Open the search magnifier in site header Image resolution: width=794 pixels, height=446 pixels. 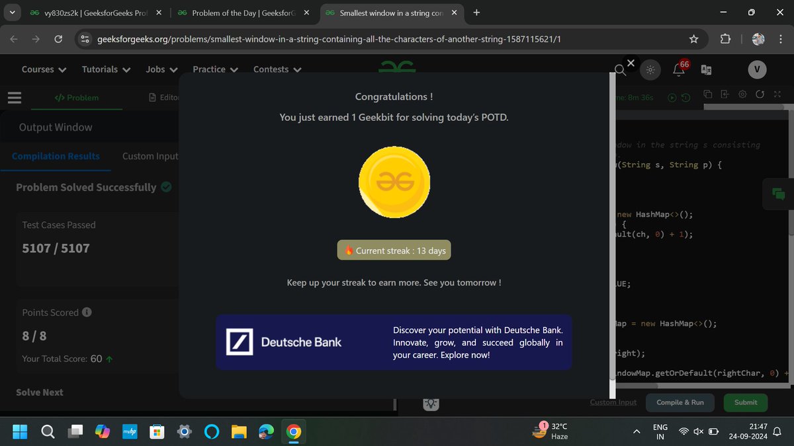(620, 69)
